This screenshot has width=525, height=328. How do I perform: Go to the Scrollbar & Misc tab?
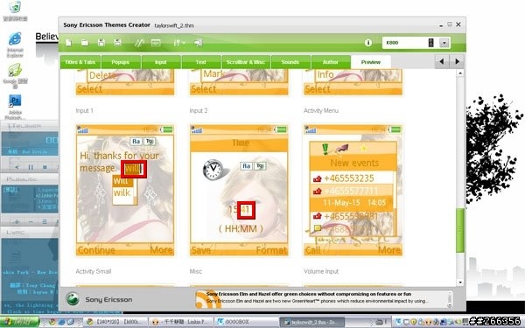coord(245,62)
